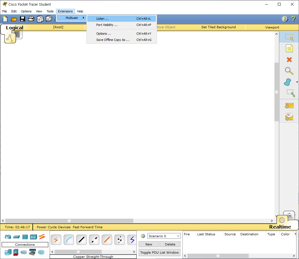Viewport: 299px width, 259px height.
Task: Choose the Copper Straight-Through cable
Action: pyautogui.click(x=81, y=240)
